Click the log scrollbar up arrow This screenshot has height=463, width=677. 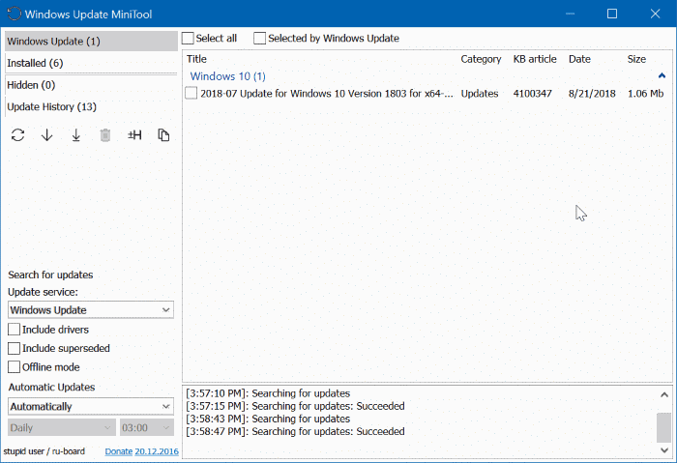point(664,394)
